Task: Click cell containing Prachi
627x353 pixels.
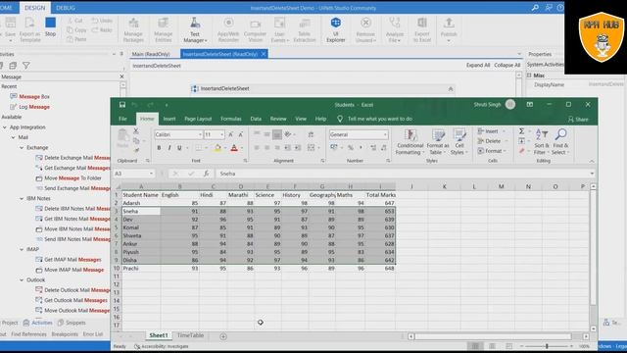Action: point(141,268)
